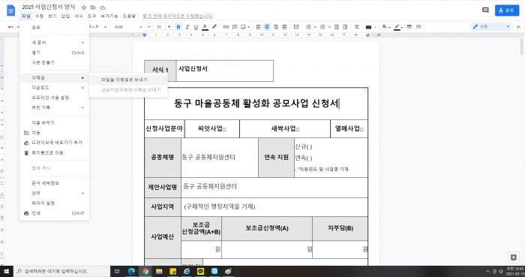Click the insert link icon
525x277 pixels.
click(226, 27)
